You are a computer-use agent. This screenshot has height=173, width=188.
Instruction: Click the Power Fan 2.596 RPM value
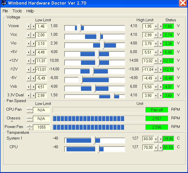pos(157,127)
